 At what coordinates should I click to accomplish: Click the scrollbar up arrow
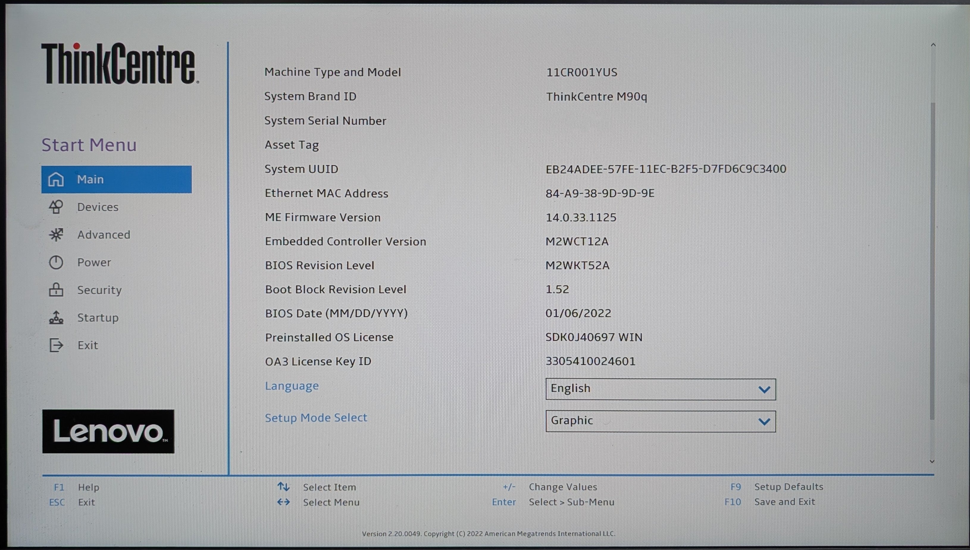point(933,45)
